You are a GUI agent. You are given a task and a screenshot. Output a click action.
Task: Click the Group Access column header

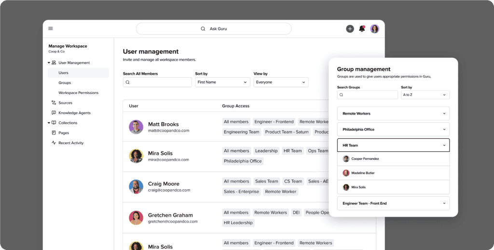(235, 106)
